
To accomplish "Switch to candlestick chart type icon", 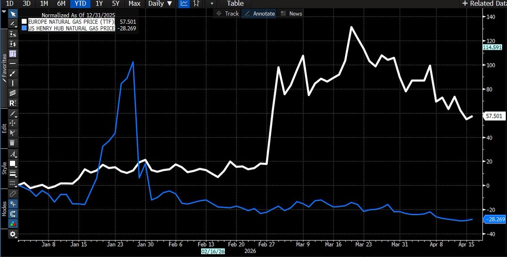I will (196, 4).
